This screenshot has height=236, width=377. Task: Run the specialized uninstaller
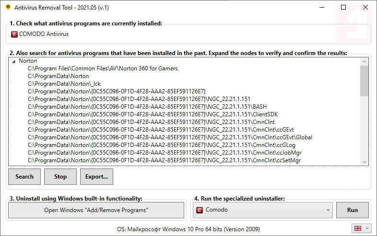pyautogui.click(x=353, y=210)
